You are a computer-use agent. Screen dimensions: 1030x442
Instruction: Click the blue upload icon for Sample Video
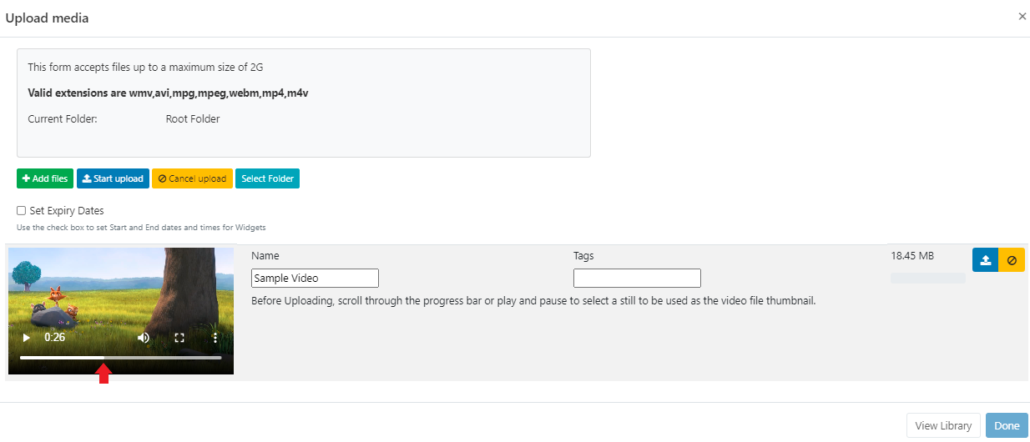985,260
